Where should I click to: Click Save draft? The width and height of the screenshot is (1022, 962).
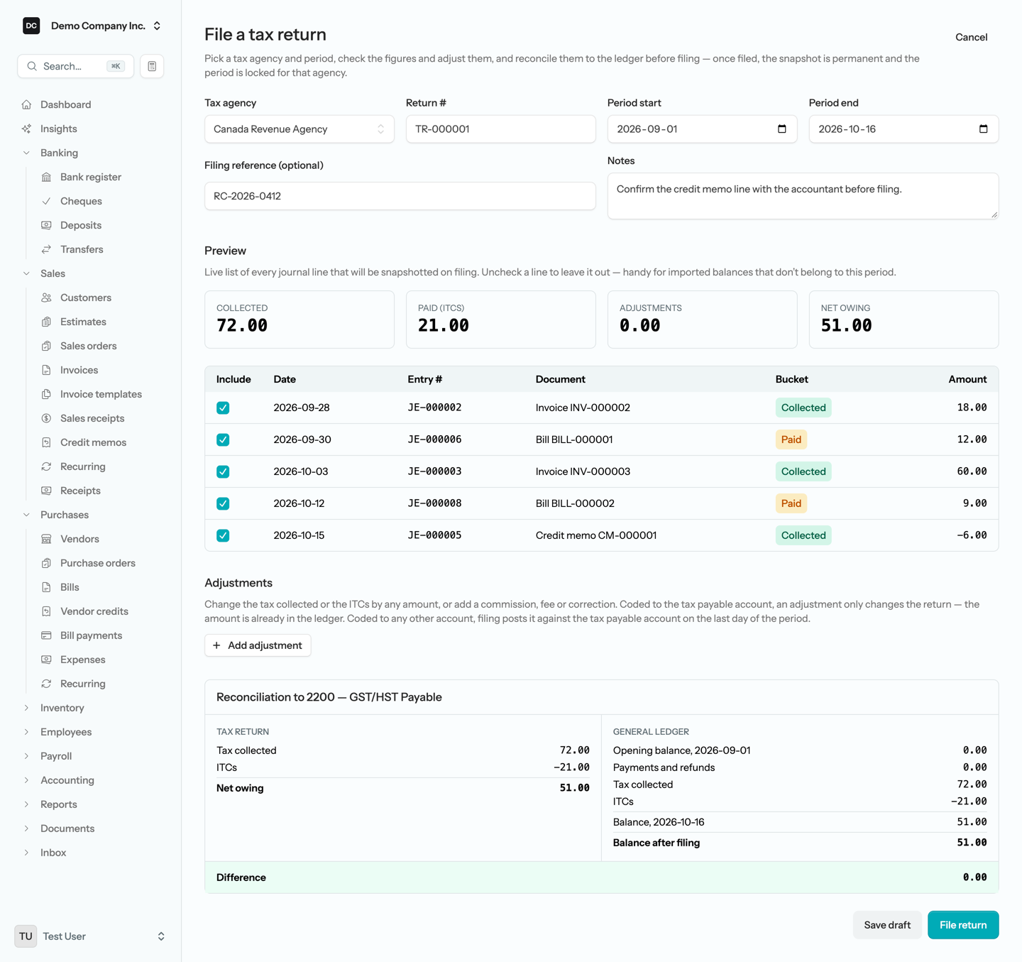[x=887, y=925]
